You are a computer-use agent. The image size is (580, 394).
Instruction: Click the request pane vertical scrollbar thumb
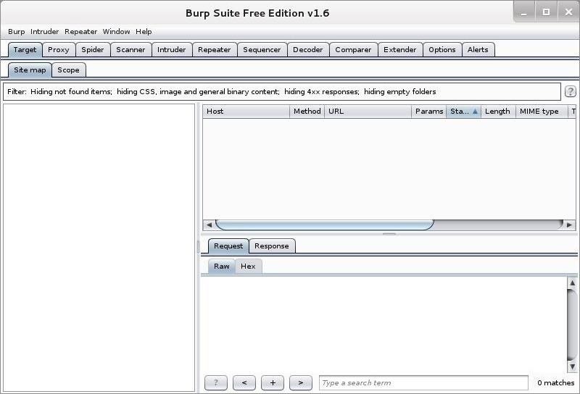(x=572, y=325)
